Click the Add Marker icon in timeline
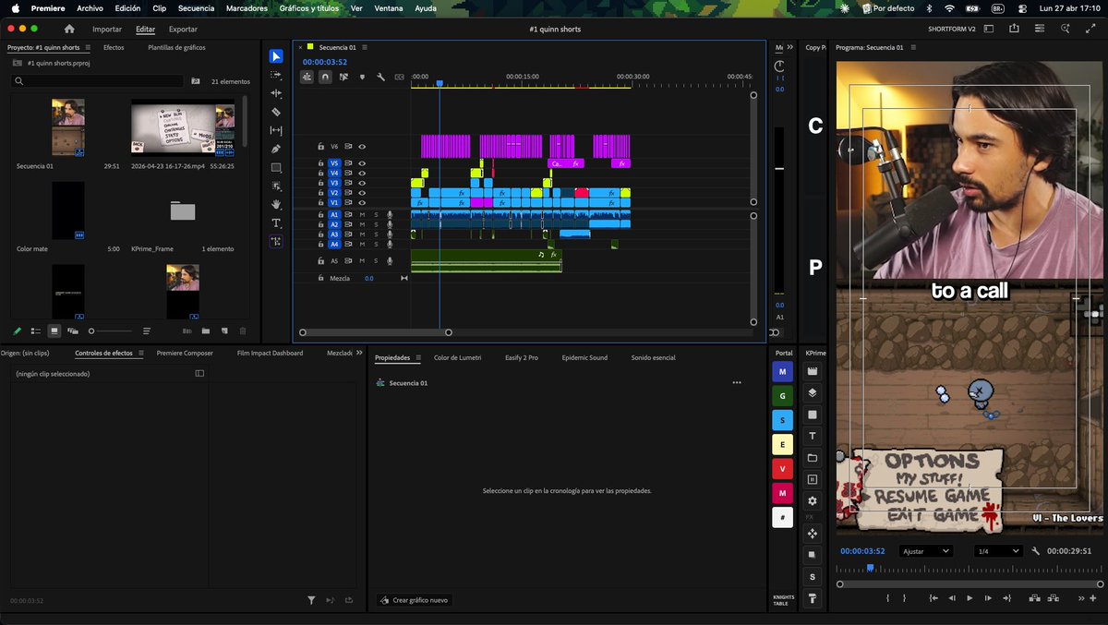This screenshot has width=1108, height=625. (x=362, y=77)
